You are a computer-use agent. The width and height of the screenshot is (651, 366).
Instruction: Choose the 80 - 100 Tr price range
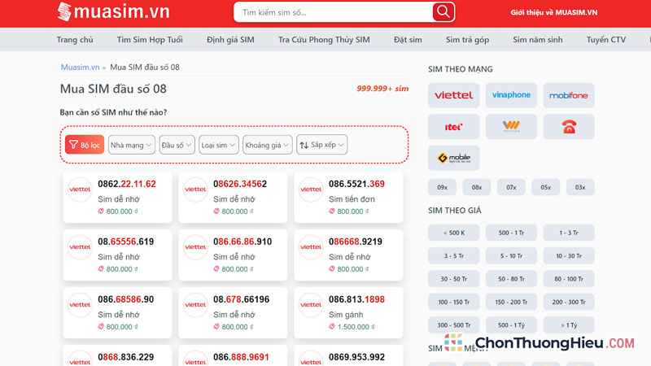(x=568, y=279)
